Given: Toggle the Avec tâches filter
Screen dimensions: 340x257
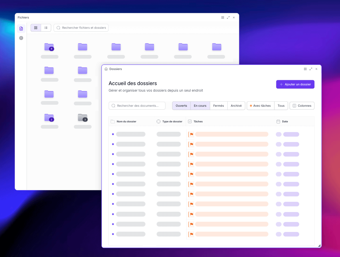Looking at the screenshot, I should point(260,106).
